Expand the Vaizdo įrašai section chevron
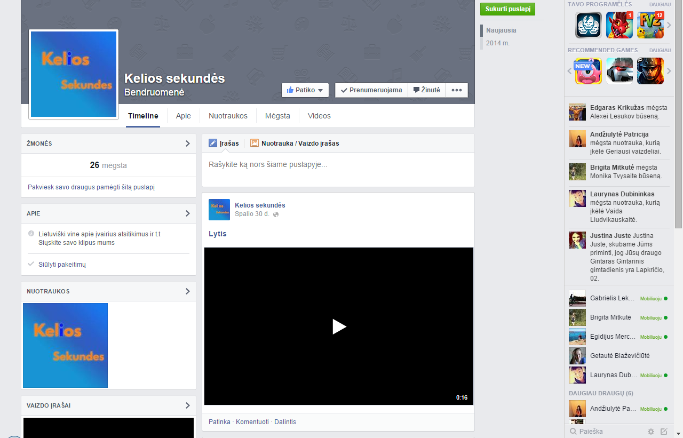This screenshot has width=683, height=438. pyautogui.click(x=187, y=405)
